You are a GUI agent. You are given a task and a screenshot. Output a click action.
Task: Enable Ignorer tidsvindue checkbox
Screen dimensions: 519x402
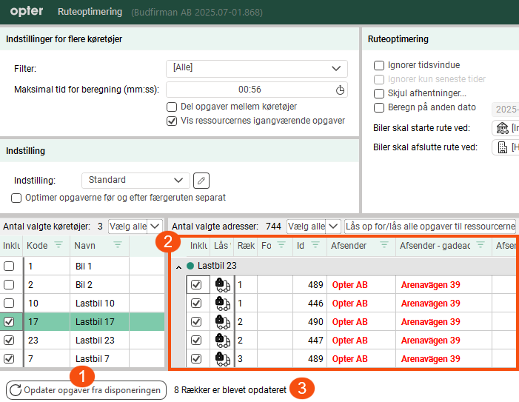[x=379, y=65]
